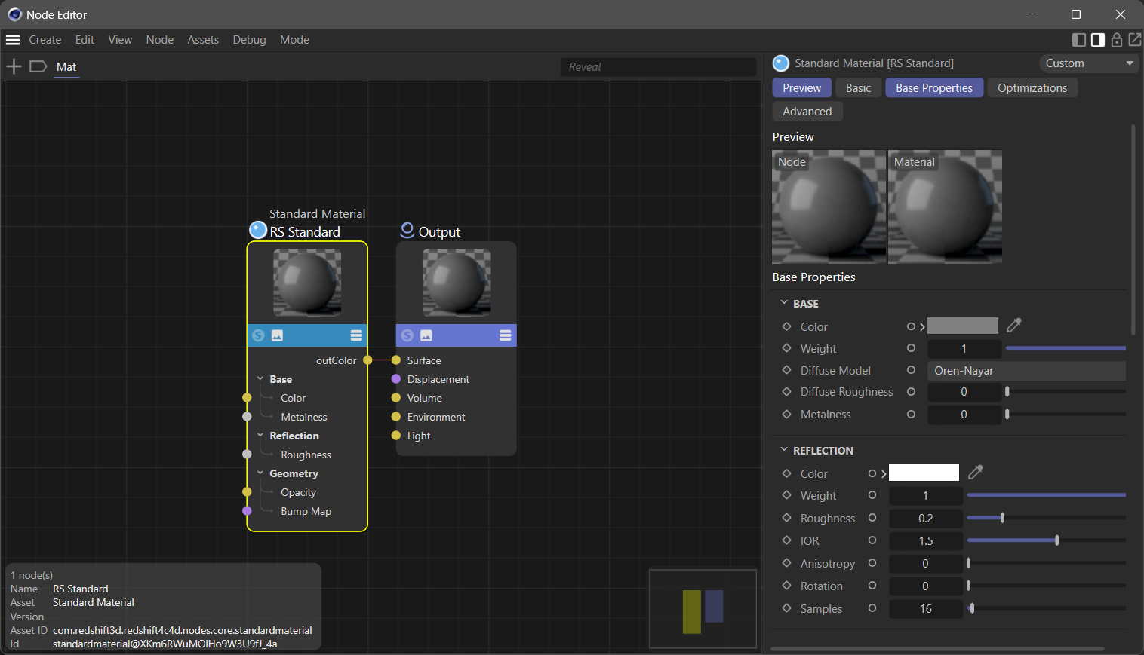Click the port circle next to Base Weight
The height and width of the screenshot is (655, 1144).
point(911,348)
